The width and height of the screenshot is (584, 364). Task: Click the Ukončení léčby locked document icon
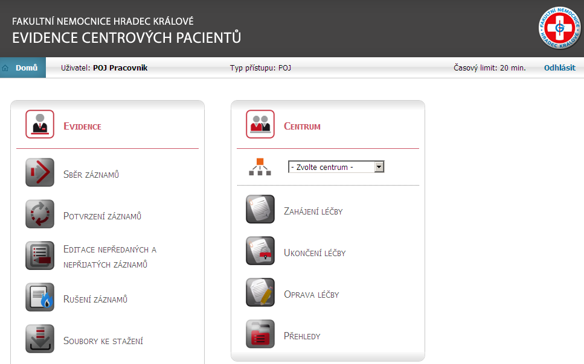(260, 251)
